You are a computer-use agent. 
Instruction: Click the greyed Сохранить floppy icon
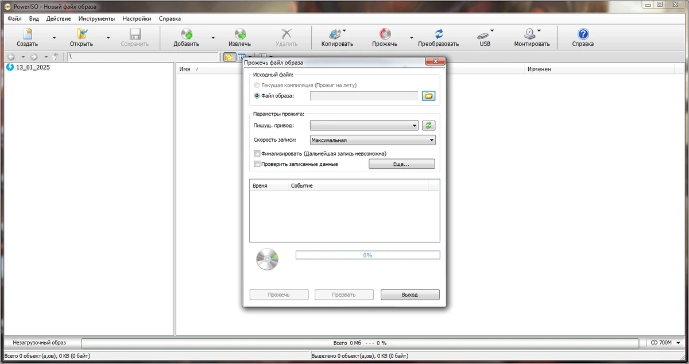click(x=135, y=34)
